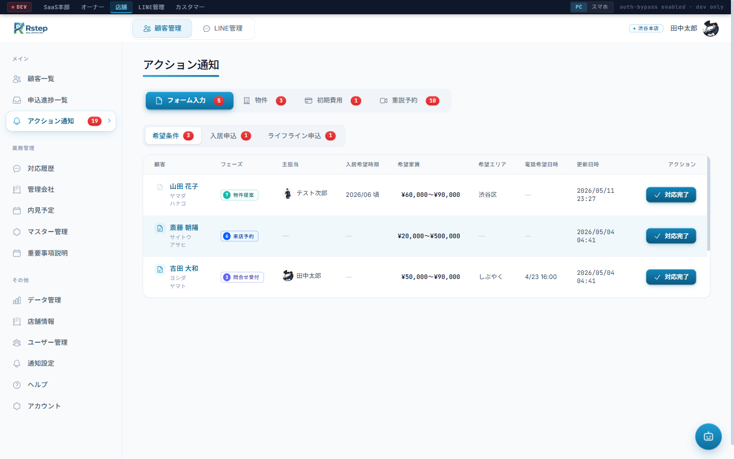Open SaaS本部 in dev bar
This screenshot has height=459, width=734.
57,7
